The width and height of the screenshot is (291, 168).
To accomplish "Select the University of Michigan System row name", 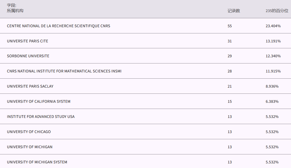I will click(37, 162).
